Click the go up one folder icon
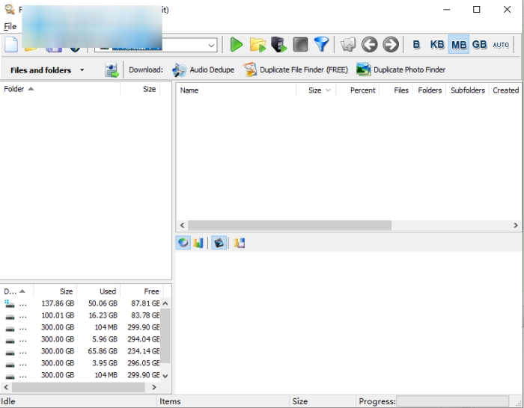524x408 pixels. click(348, 44)
